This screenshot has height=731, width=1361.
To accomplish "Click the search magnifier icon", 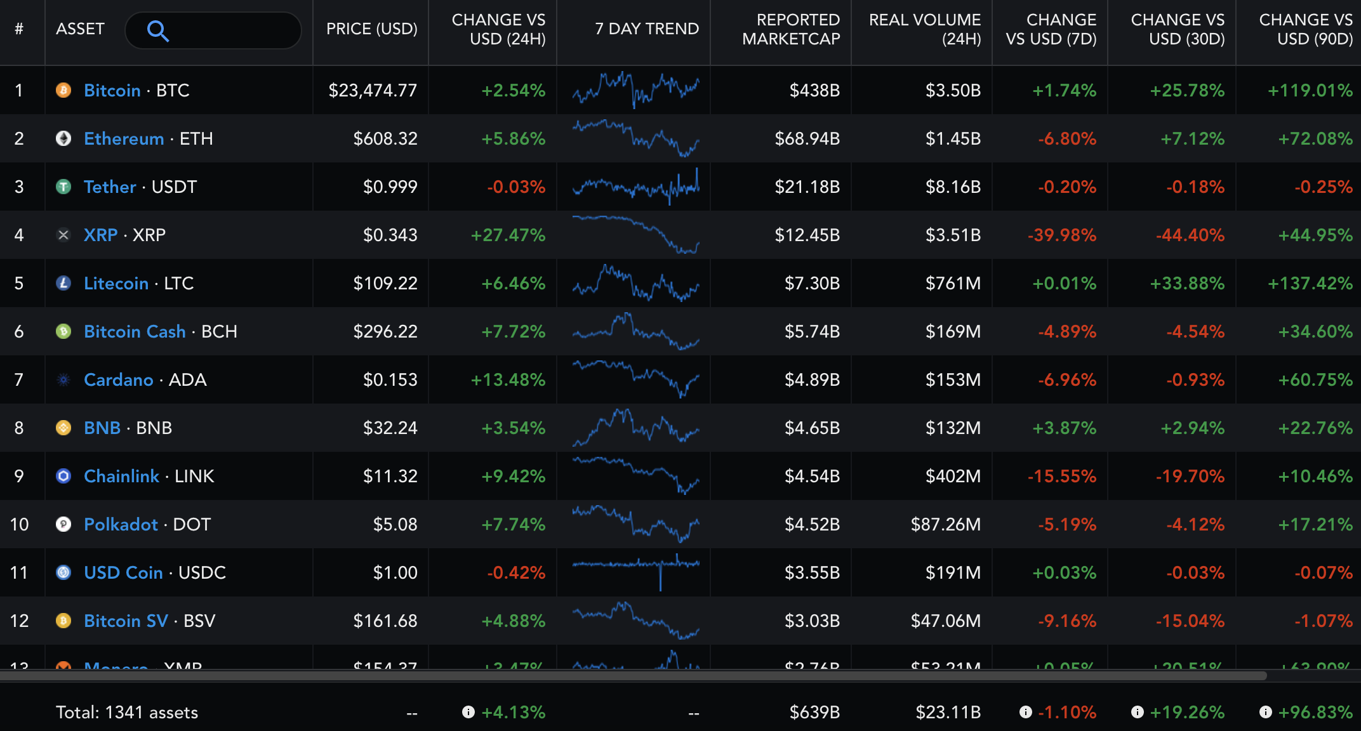I will (157, 30).
